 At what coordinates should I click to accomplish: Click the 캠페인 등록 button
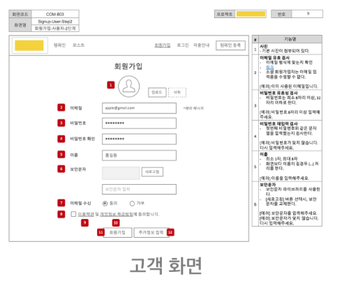click(230, 45)
